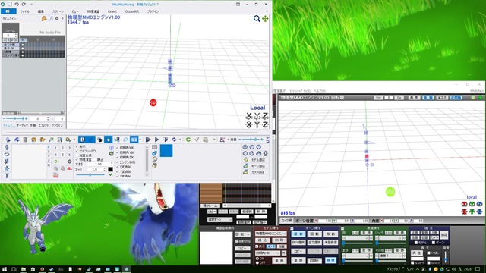Adjust the 音量 slider in MikuMikuMoving toolbar
The width and height of the screenshot is (486, 273).
(251, 140)
